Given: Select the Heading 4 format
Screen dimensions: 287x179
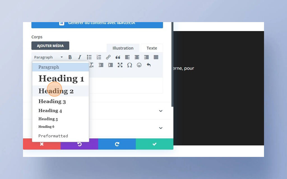Looking at the screenshot, I should coord(61,110).
